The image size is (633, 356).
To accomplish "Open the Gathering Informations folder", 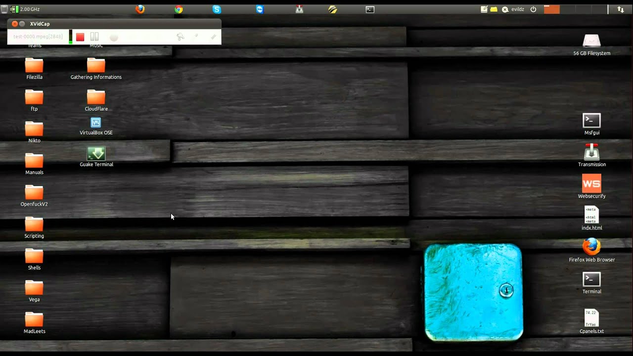I will (96, 69).
